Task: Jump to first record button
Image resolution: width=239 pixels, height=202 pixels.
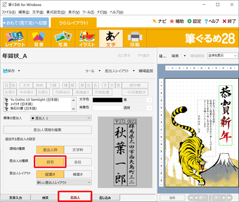Action: pyautogui.click(x=191, y=198)
